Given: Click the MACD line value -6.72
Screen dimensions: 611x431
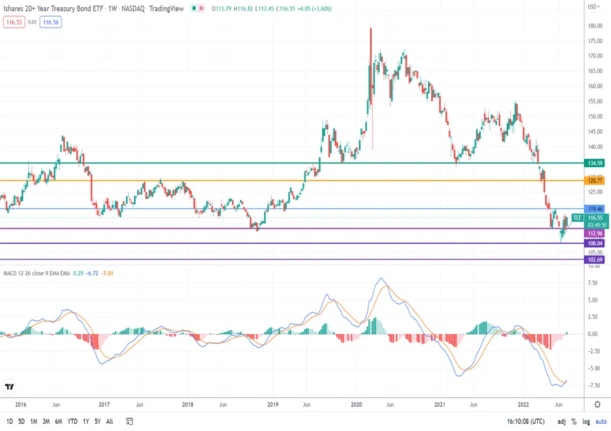Looking at the screenshot, I should pos(92,274).
